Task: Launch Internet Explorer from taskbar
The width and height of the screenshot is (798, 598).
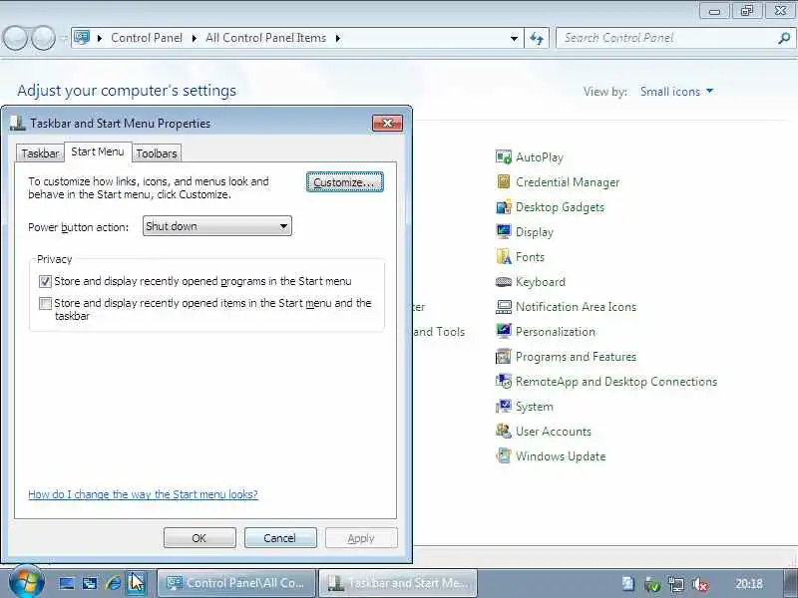Action: point(113,583)
